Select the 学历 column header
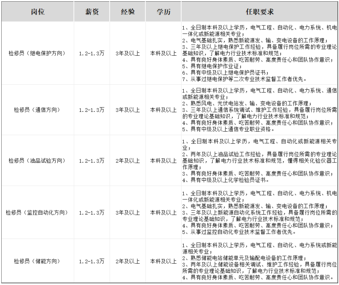 click(x=163, y=12)
